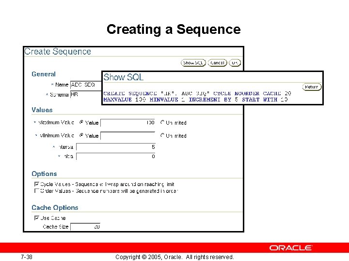The height and width of the screenshot is (261, 349).
Task: Click the Cancel button
Action: pyautogui.click(x=217, y=63)
